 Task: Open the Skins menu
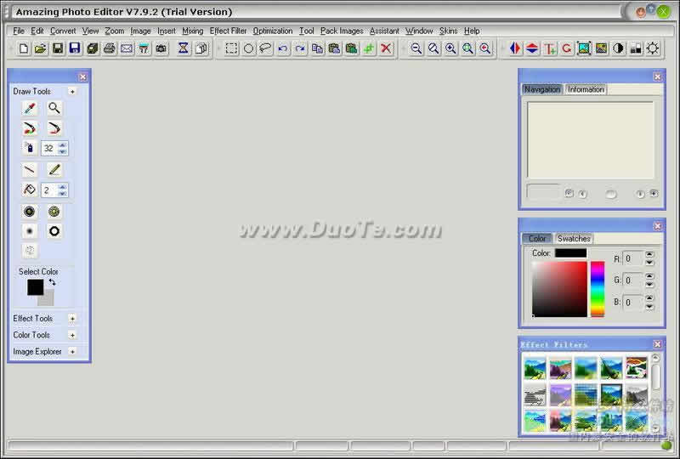448,31
